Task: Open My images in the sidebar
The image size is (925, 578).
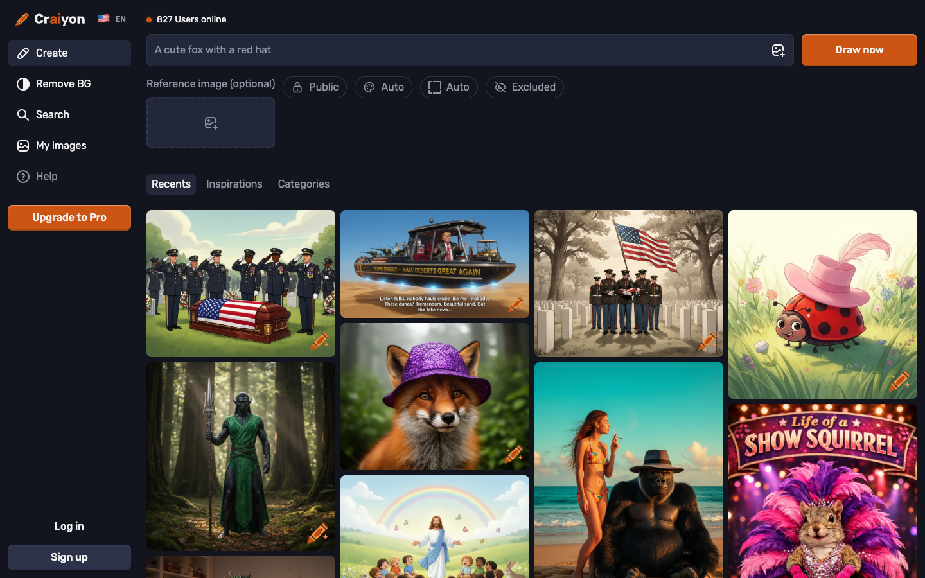Action: pos(60,145)
